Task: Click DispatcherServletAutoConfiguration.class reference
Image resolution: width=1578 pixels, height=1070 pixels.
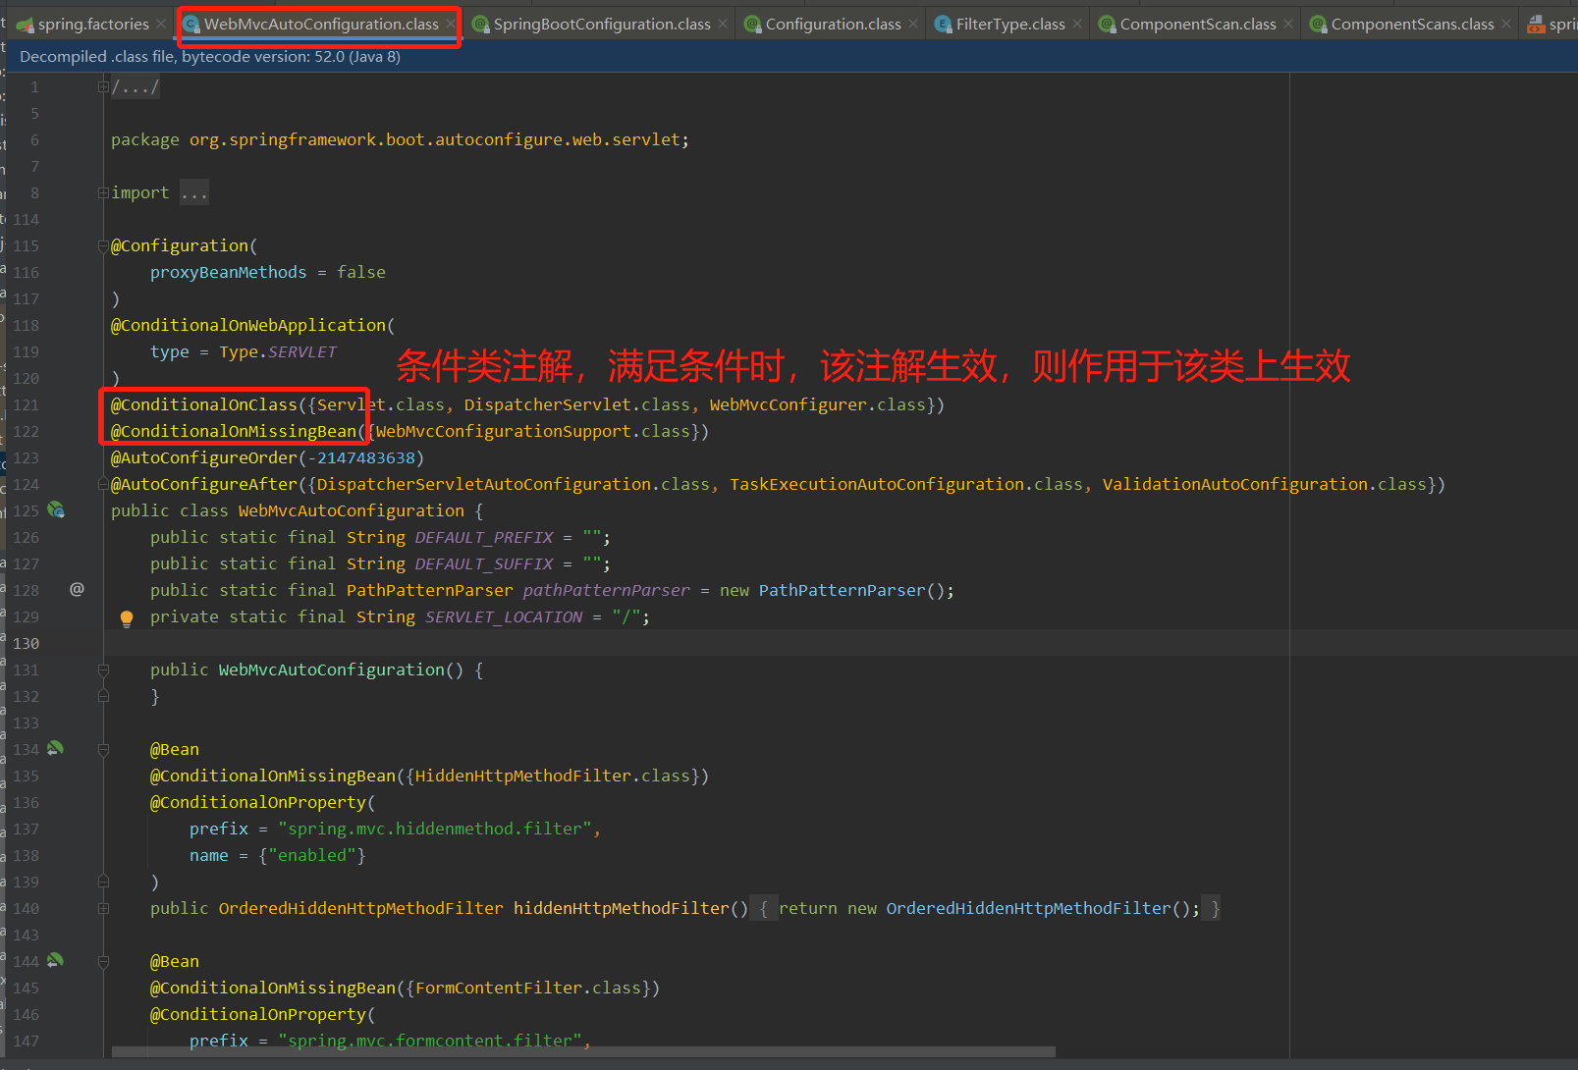Action: (x=514, y=484)
